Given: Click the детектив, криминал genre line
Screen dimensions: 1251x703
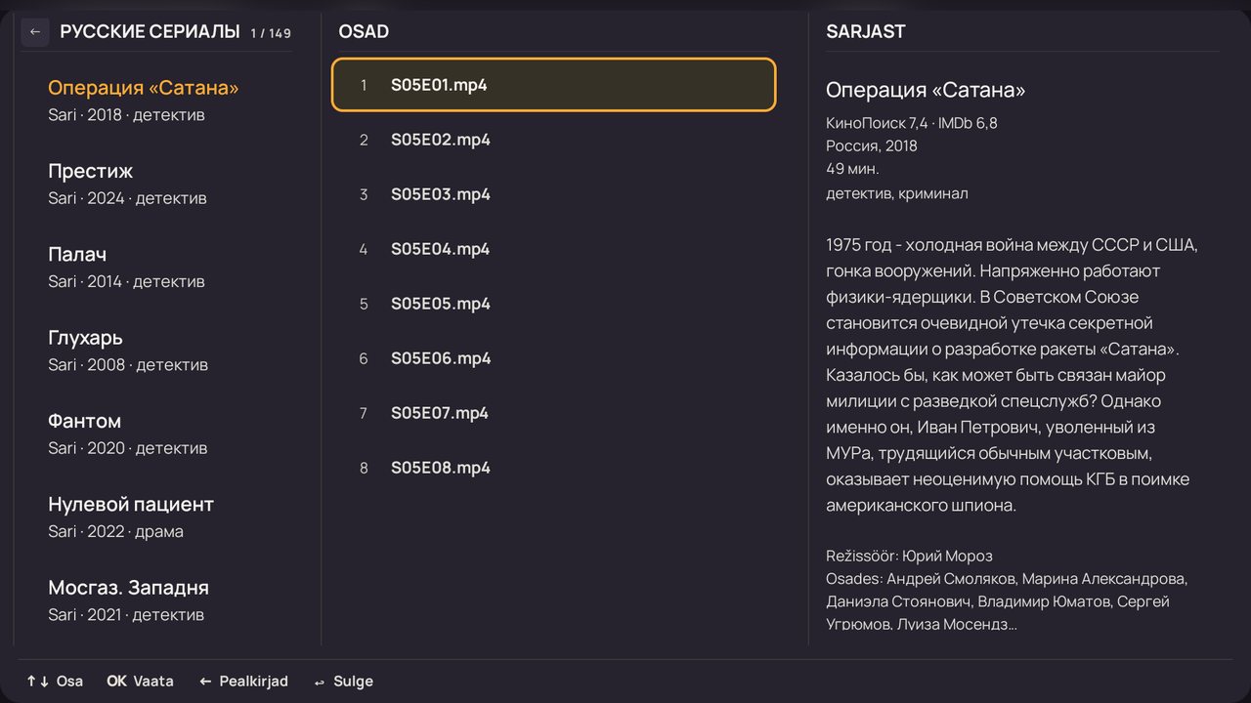Looking at the screenshot, I should 896,193.
